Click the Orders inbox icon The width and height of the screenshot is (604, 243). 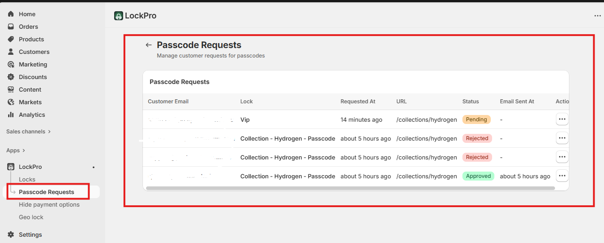11,27
